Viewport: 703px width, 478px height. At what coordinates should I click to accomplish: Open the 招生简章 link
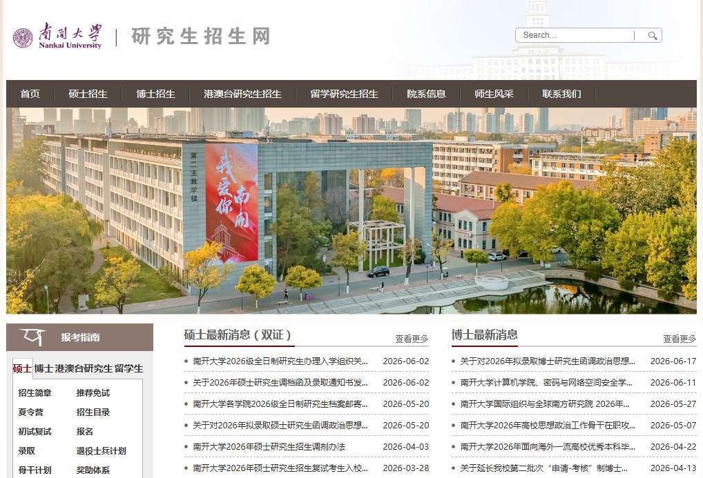[x=35, y=393]
